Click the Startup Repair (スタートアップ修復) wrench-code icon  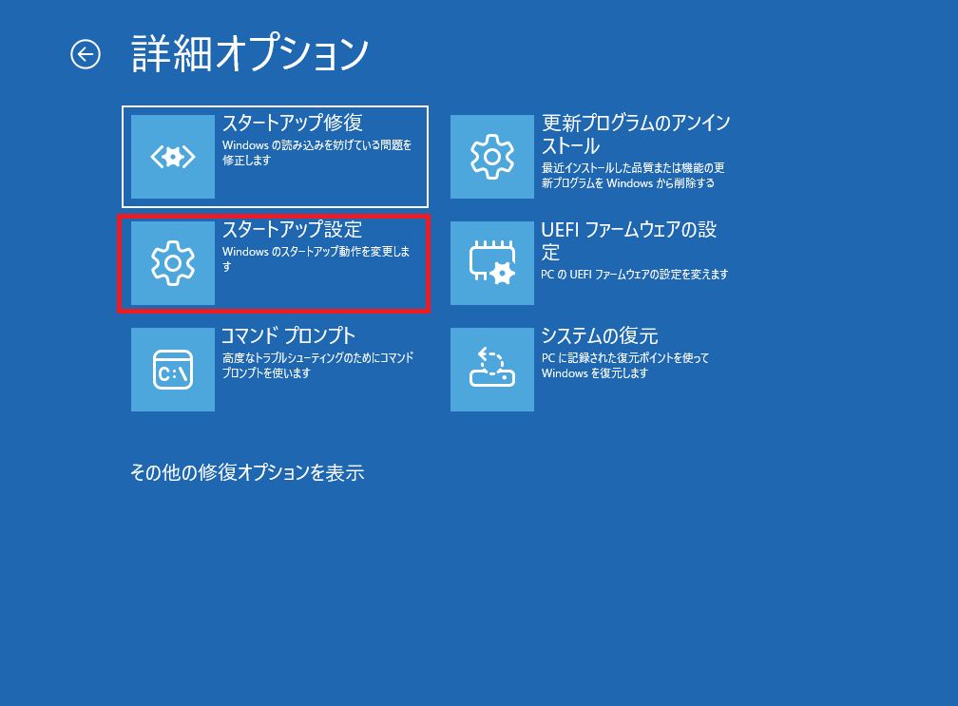tap(173, 157)
